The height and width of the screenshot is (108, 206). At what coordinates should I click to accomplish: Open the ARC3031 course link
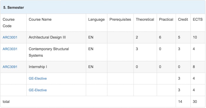[x=10, y=49]
